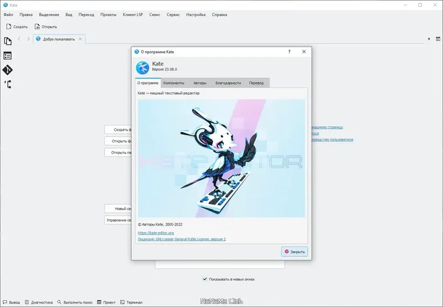The height and width of the screenshot is (307, 443).
Task: Switch to the Компоненты tab
Action: pyautogui.click(x=174, y=83)
